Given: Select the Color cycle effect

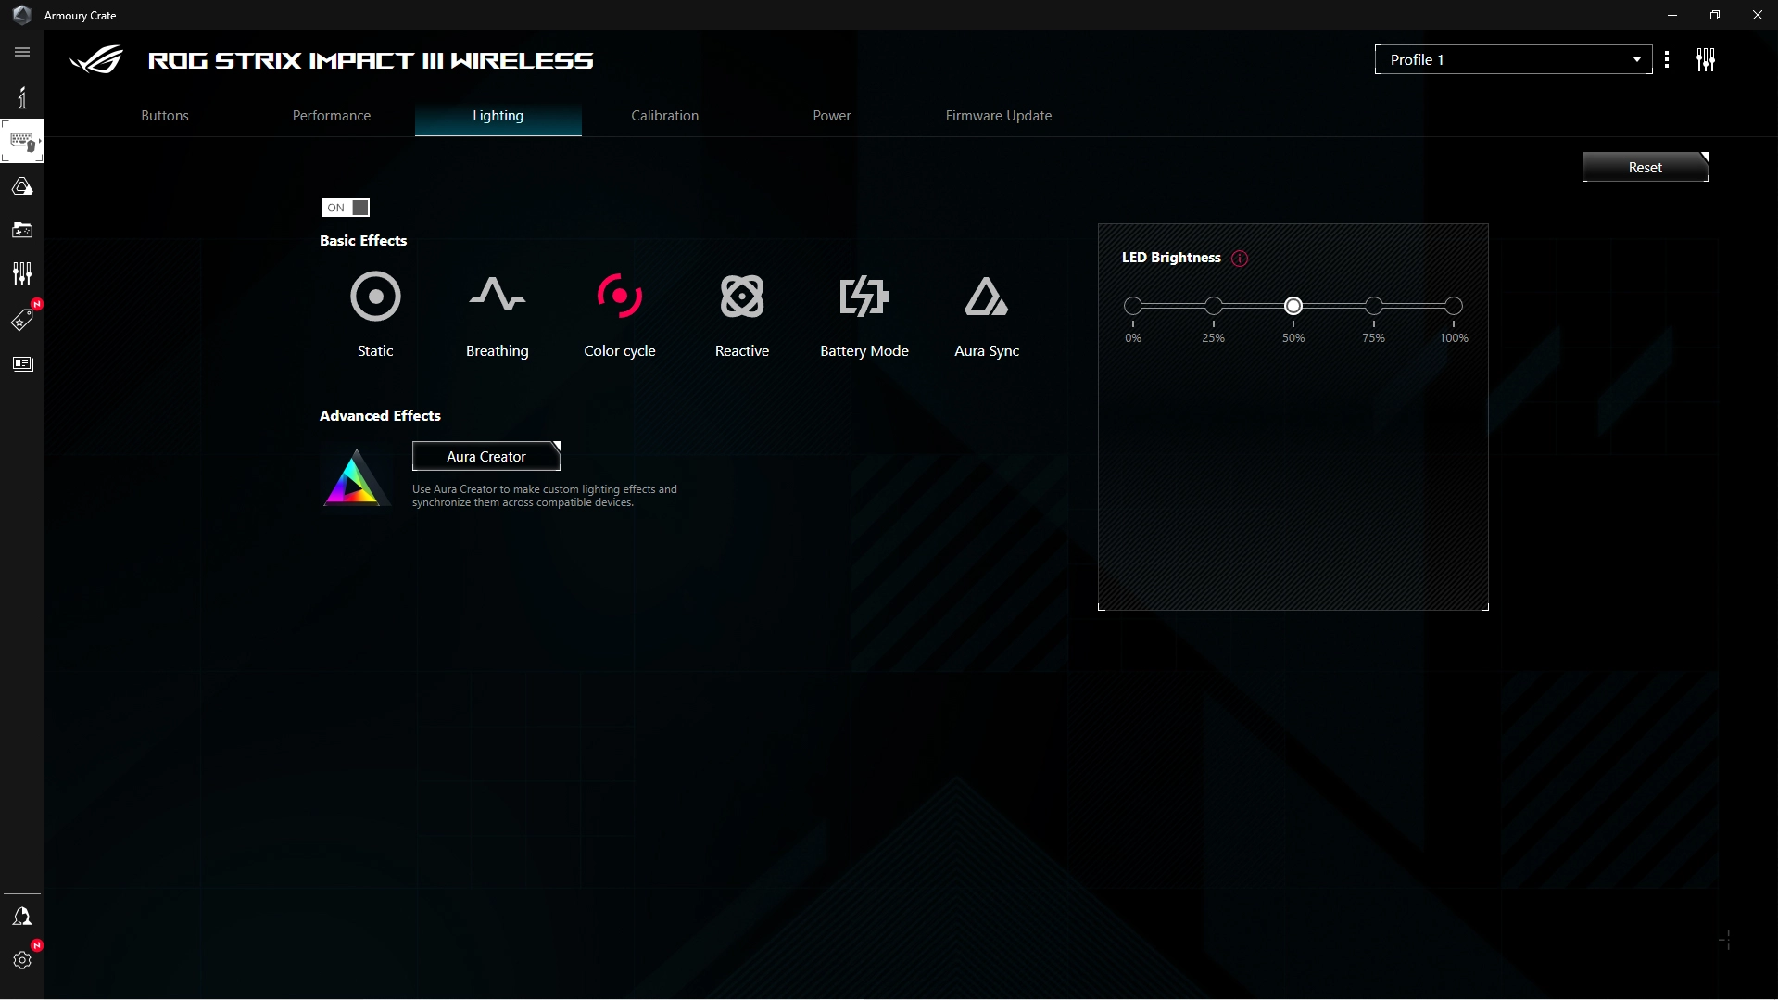Looking at the screenshot, I should (x=620, y=297).
